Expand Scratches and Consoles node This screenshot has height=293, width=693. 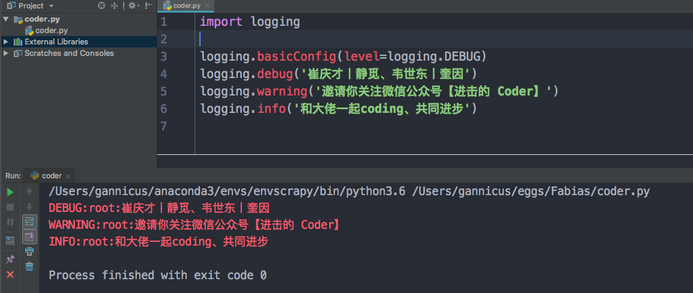point(6,53)
